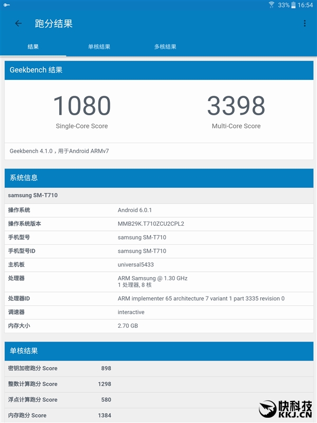Tap the 1384 score value
The height and width of the screenshot is (423, 317).
click(x=105, y=416)
